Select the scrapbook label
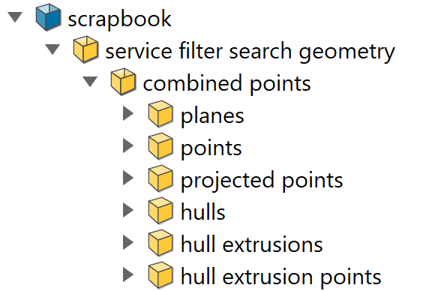The width and height of the screenshot is (423, 291). (x=119, y=19)
